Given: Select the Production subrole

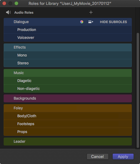Looking at the screenshot, I should 68,30.
